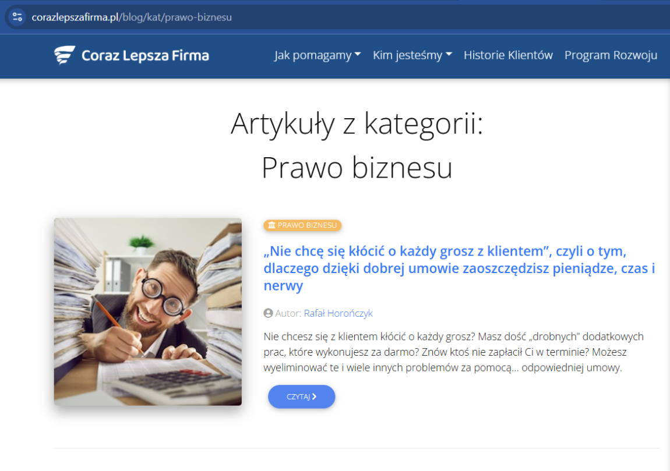Click the Prawo biznesu page heading

click(357, 168)
